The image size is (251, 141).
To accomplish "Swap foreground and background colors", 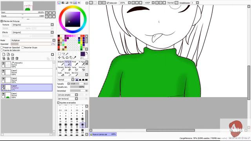I will 87,53.
